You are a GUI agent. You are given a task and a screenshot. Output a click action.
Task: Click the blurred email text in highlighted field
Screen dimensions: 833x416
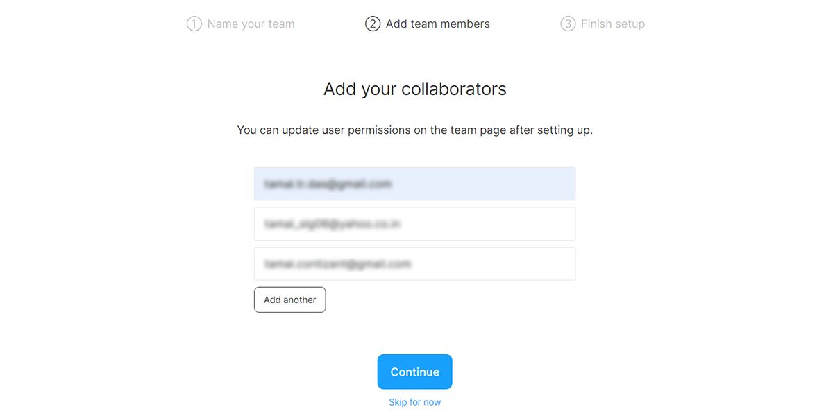[328, 184]
